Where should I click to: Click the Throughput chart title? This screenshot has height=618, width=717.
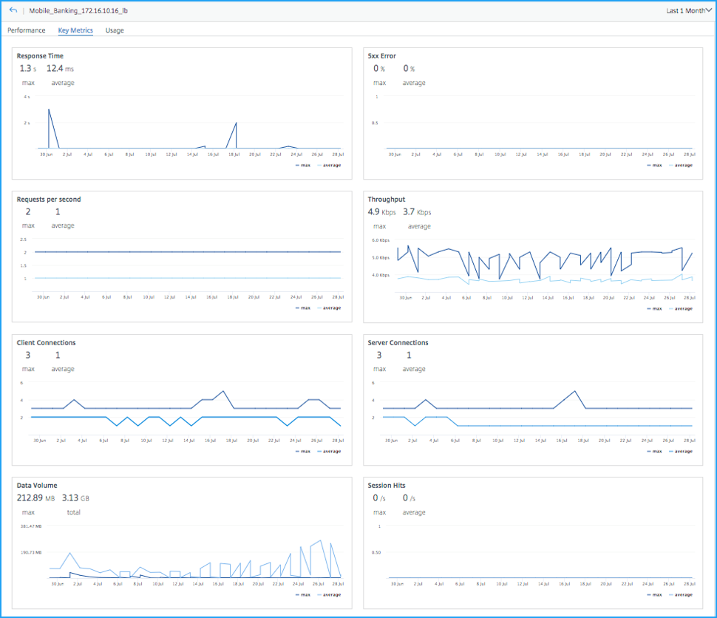click(x=387, y=200)
